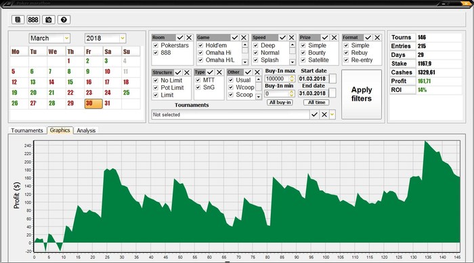Click the Buy-In max spinner arrows
The height and width of the screenshot is (263, 474).
(292, 78)
